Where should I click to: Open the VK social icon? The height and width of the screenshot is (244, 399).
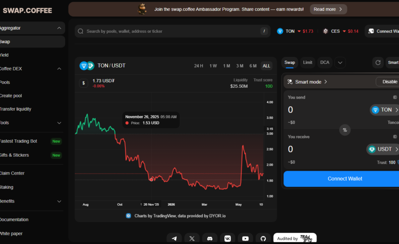coord(228,238)
